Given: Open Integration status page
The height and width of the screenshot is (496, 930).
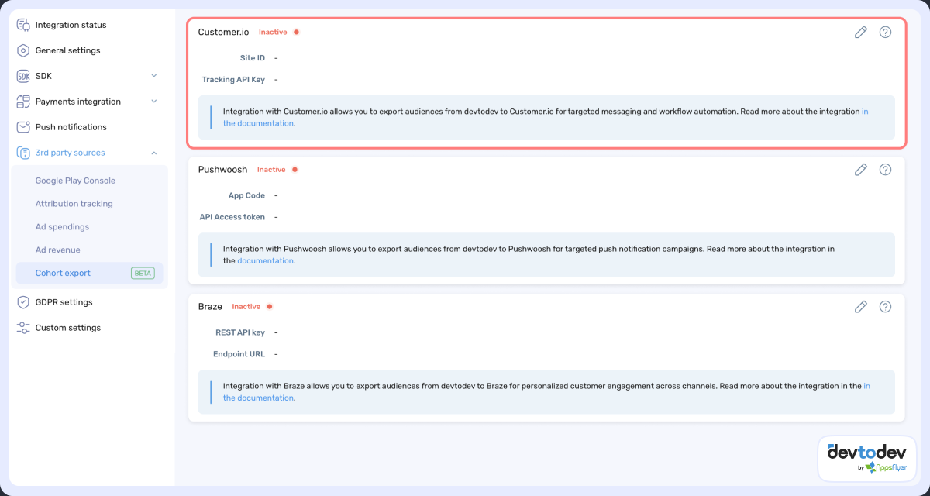Looking at the screenshot, I should coord(71,25).
